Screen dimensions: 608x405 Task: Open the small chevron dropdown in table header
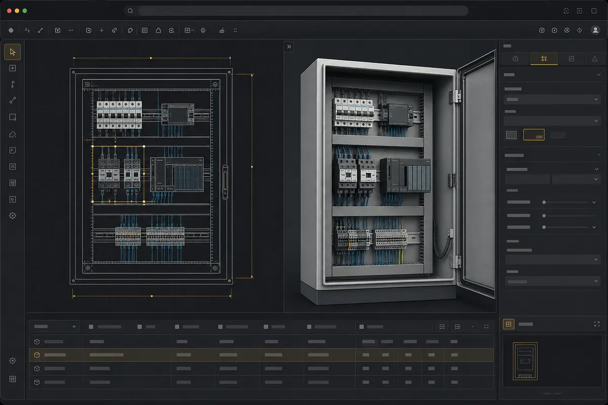coord(473,327)
